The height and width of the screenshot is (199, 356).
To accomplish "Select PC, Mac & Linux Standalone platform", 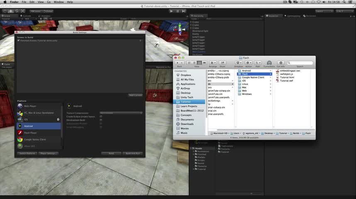I will 39,113.
